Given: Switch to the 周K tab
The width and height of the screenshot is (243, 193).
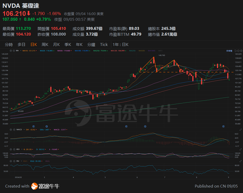Looking at the screenshot, I should pos(45,45).
